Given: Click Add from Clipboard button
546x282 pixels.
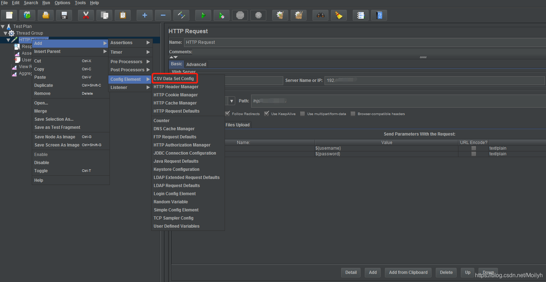Looking at the screenshot, I should 408,272.
